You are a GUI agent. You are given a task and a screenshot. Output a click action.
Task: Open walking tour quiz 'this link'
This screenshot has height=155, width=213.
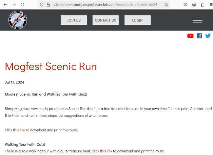point(106,151)
